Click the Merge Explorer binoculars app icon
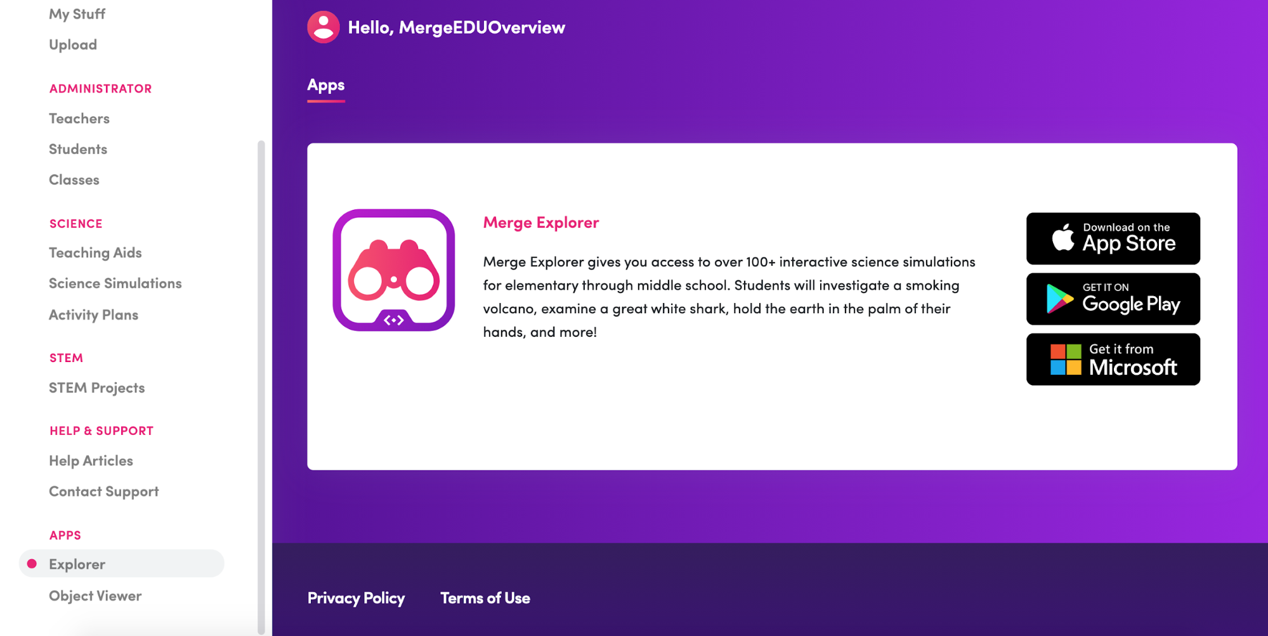1268x636 pixels. [x=394, y=270]
